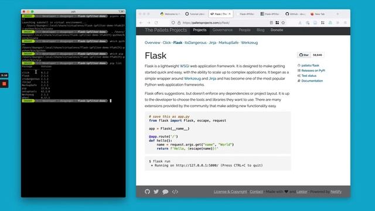The width and height of the screenshot is (375, 211).
Task: Open the Overview project link
Action: (x=152, y=43)
